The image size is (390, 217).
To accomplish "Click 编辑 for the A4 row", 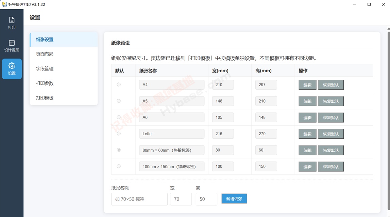I will click(307, 85).
